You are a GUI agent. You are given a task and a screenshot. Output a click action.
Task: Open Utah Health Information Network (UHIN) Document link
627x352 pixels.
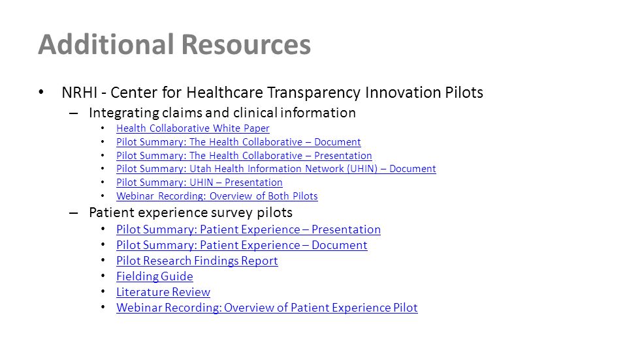pyautogui.click(x=276, y=169)
